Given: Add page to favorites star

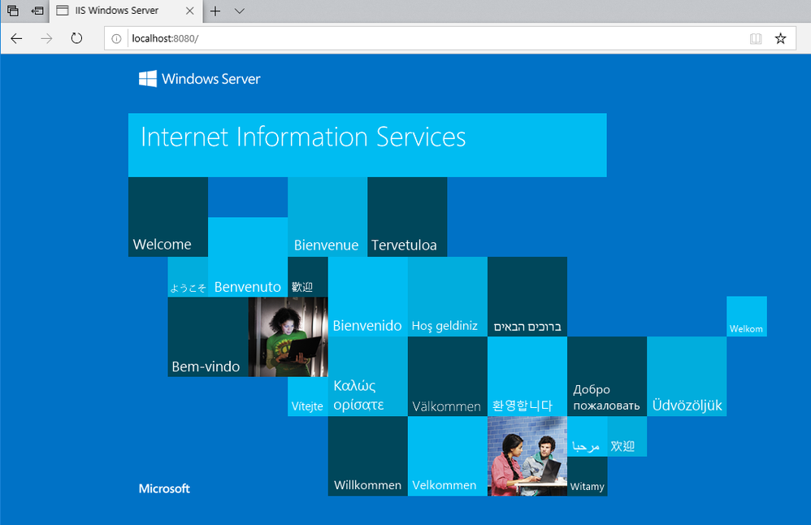Looking at the screenshot, I should point(780,38).
